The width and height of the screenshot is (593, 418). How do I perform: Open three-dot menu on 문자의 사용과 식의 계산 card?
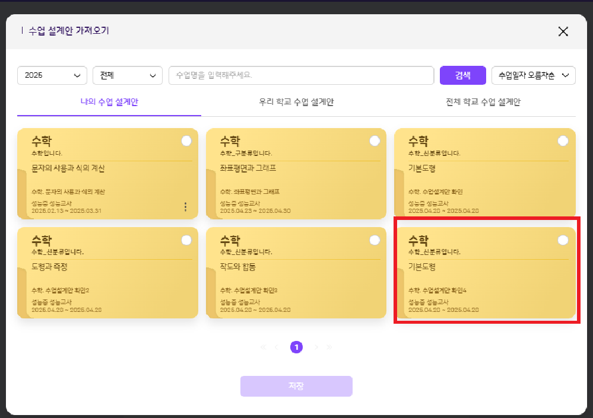coord(185,207)
